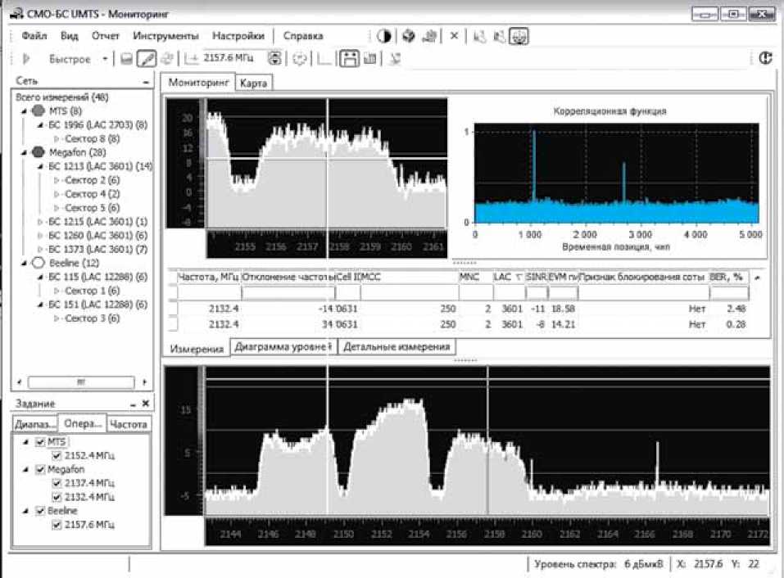Expand БС 1215 (LAC 3601) tree node

pyautogui.click(x=40, y=222)
